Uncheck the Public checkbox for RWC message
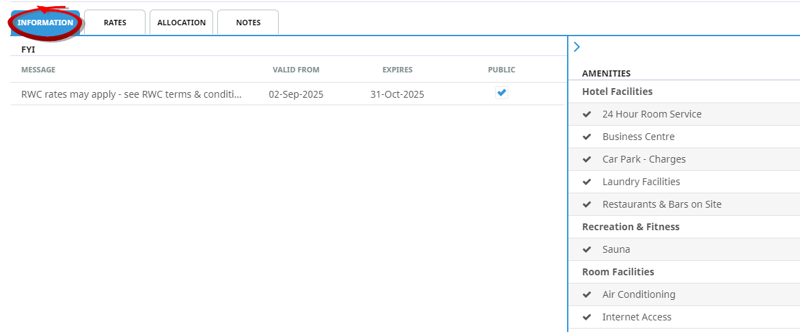 tap(501, 94)
